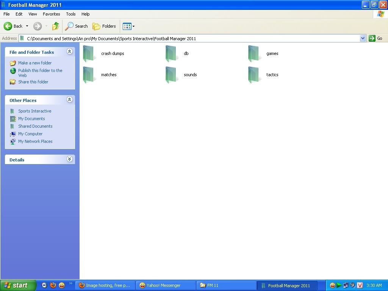This screenshot has width=388, height=291.
Task: Click the My Network Places icon
Action: [13, 142]
